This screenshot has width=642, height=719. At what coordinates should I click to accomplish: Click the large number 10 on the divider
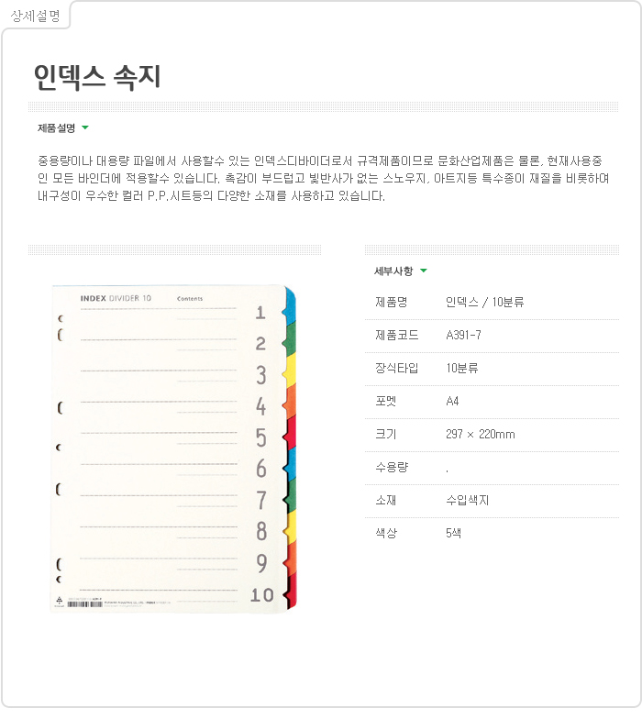point(261,594)
